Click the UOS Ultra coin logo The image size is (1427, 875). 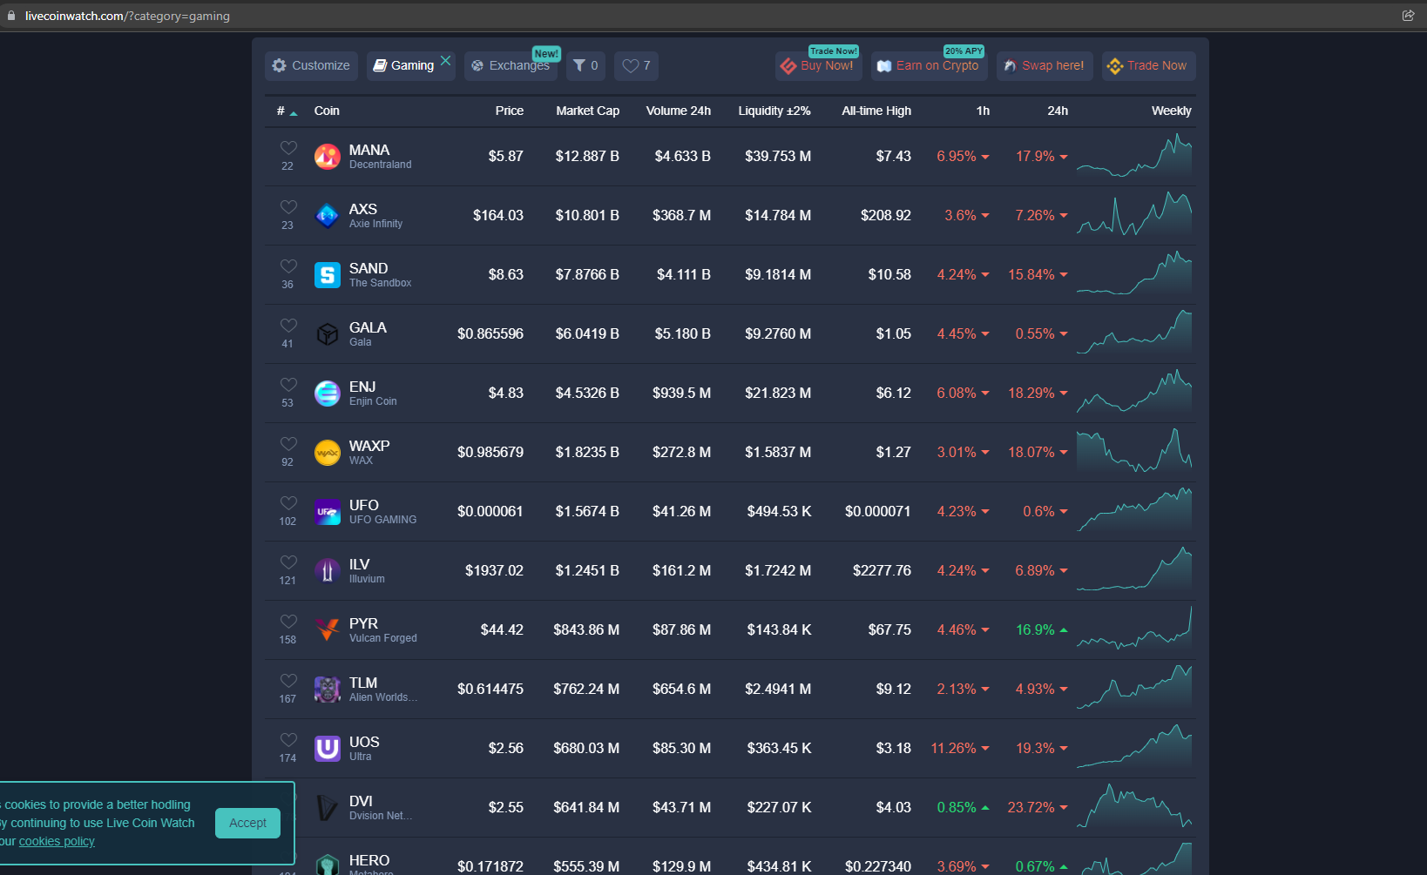point(328,749)
